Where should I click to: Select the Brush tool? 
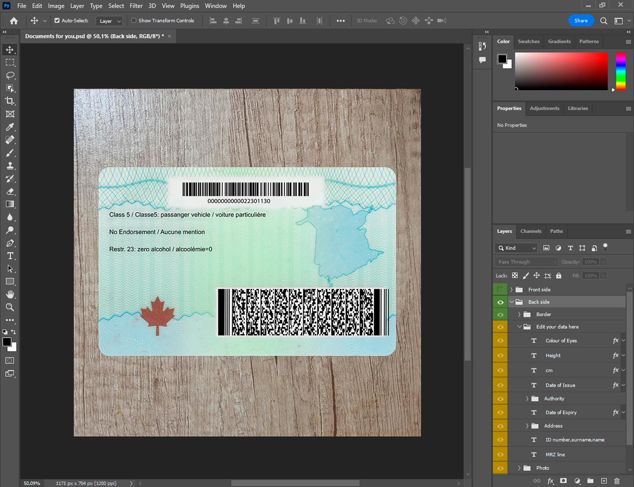[x=10, y=153]
